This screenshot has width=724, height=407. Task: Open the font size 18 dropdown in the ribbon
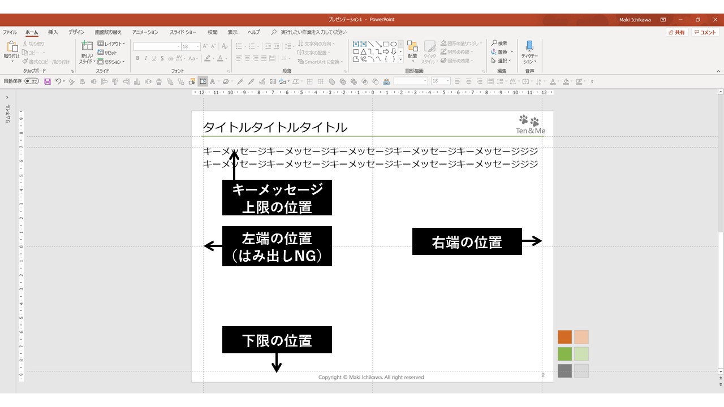pyautogui.click(x=198, y=46)
